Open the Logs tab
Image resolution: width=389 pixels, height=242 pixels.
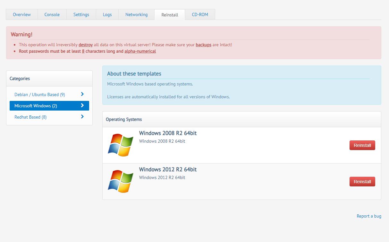pyautogui.click(x=107, y=14)
